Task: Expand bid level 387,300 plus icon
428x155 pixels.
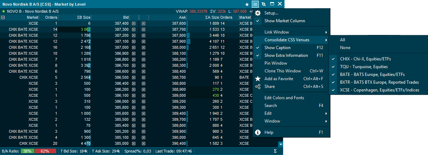Action: point(133,29)
